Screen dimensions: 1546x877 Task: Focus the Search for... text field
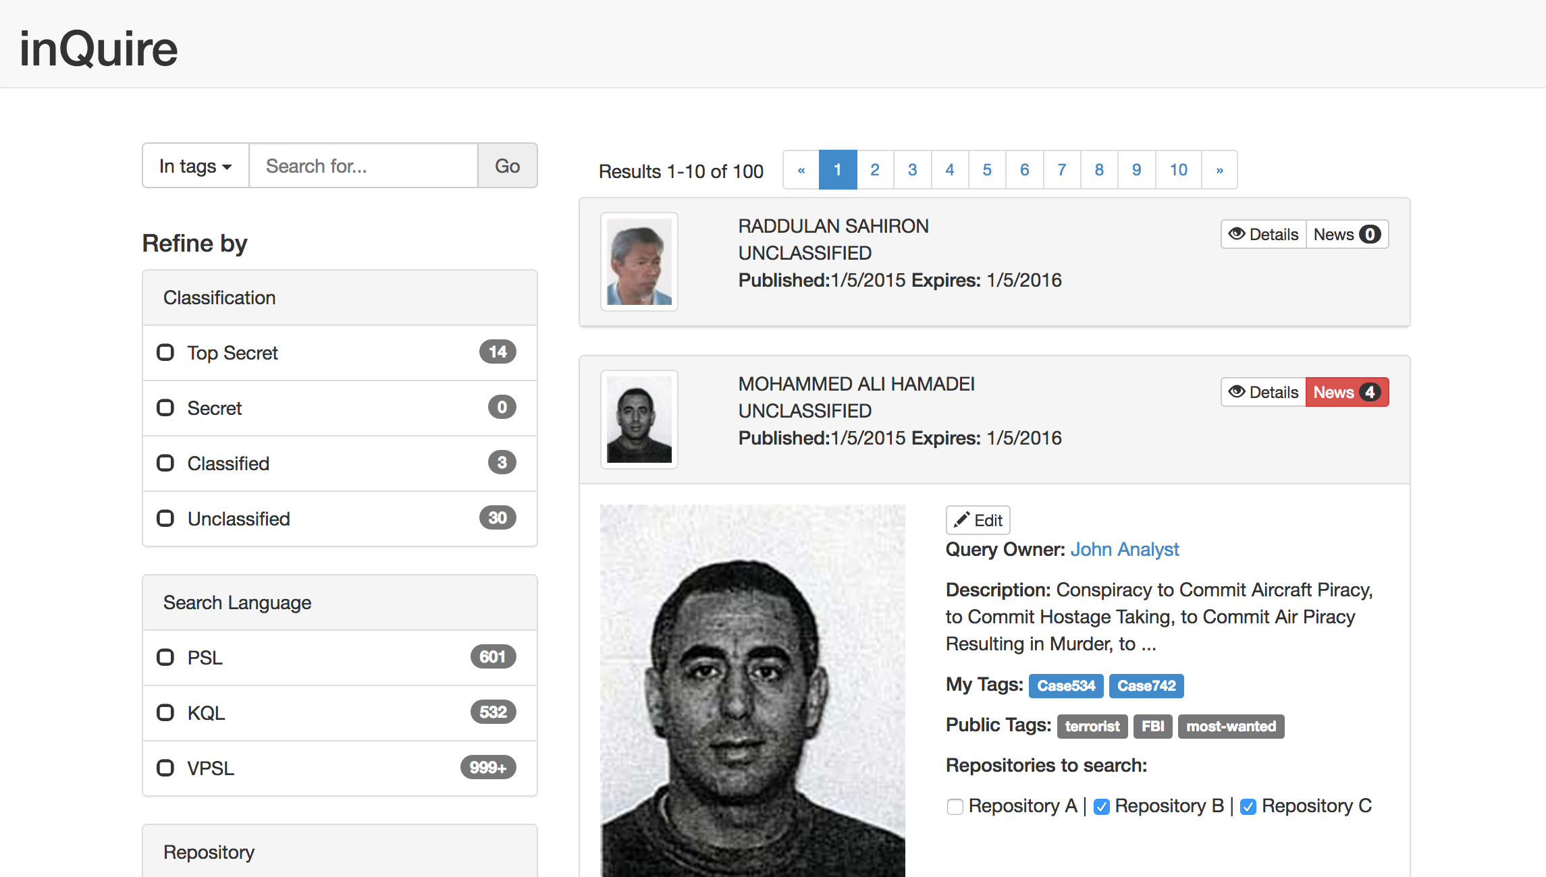pyautogui.click(x=363, y=166)
